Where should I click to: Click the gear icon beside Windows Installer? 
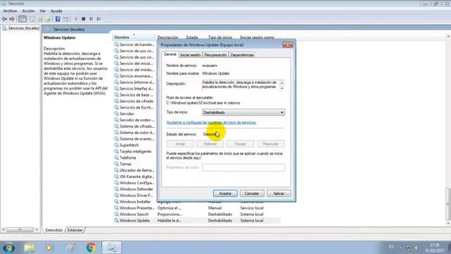coord(116,202)
